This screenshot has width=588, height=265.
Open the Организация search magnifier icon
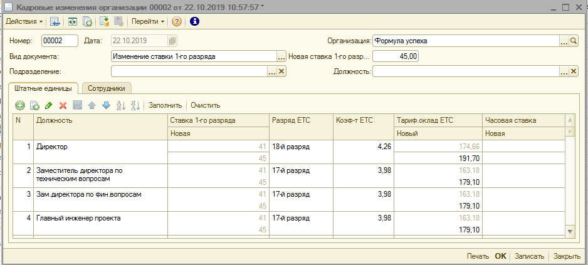(x=574, y=41)
